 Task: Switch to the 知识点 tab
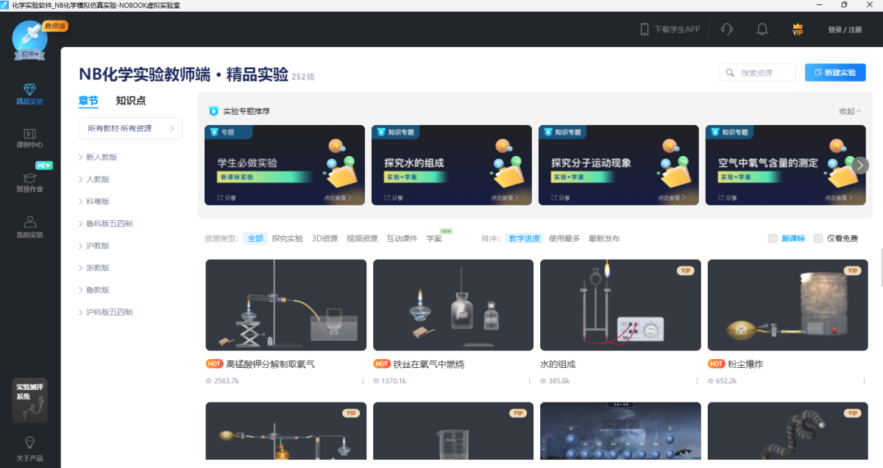(131, 101)
